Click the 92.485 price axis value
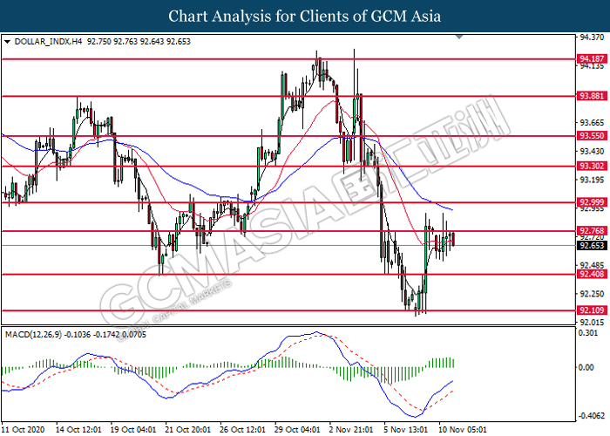Viewport: 610px width, 436px height. click(x=592, y=265)
